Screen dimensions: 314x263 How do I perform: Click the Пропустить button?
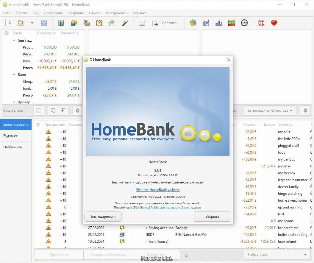[59, 255]
